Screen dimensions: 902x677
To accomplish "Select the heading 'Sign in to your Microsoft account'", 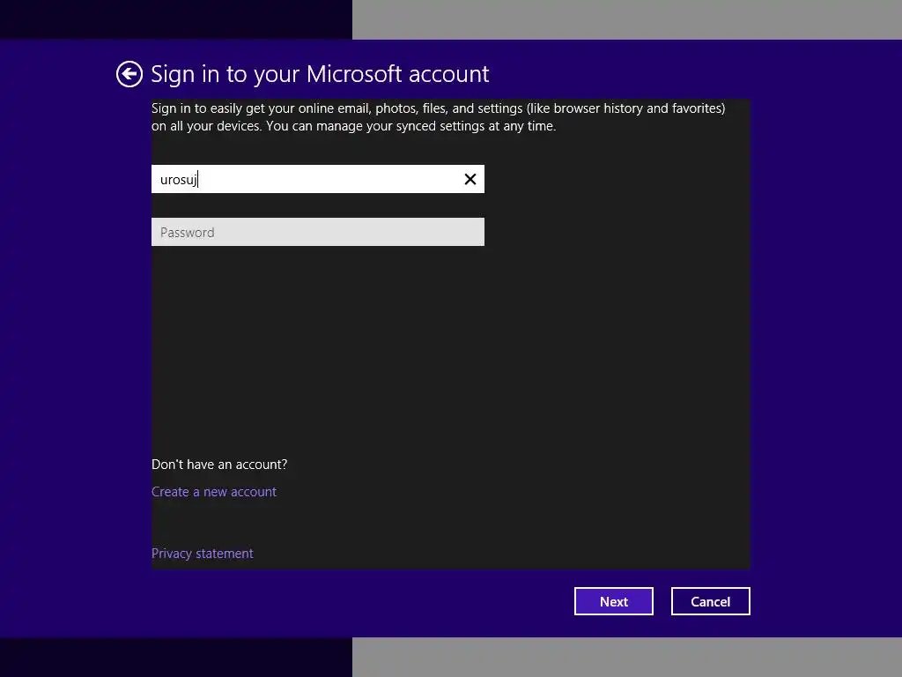I will (x=320, y=74).
